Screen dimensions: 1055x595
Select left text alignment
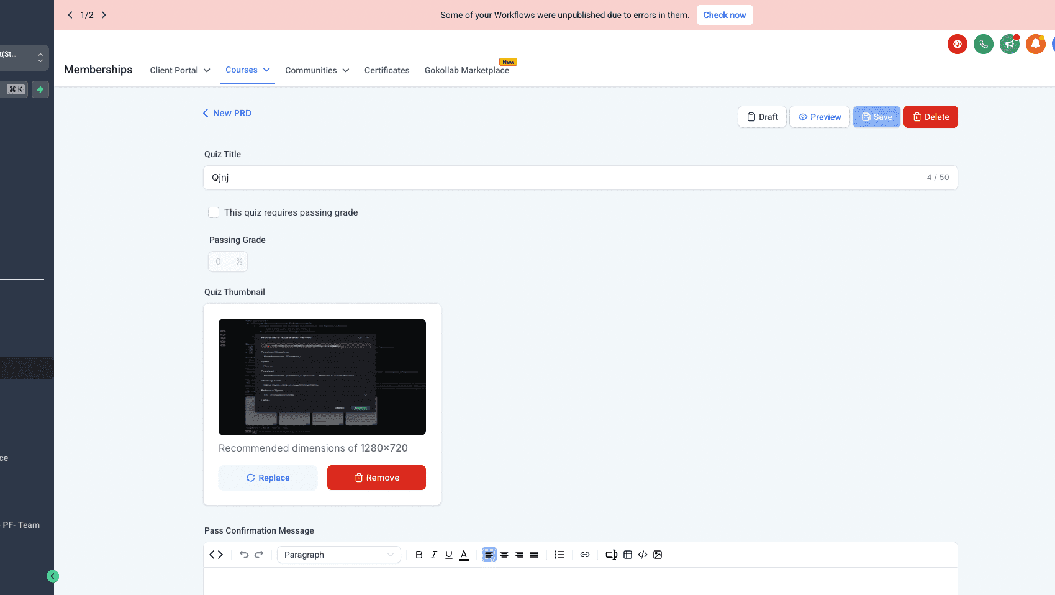point(489,555)
